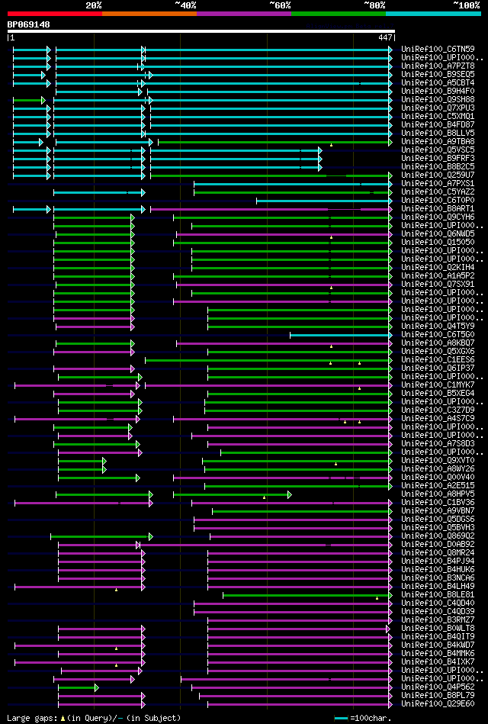Select the BP069148 query name label

pyautogui.click(x=29, y=24)
